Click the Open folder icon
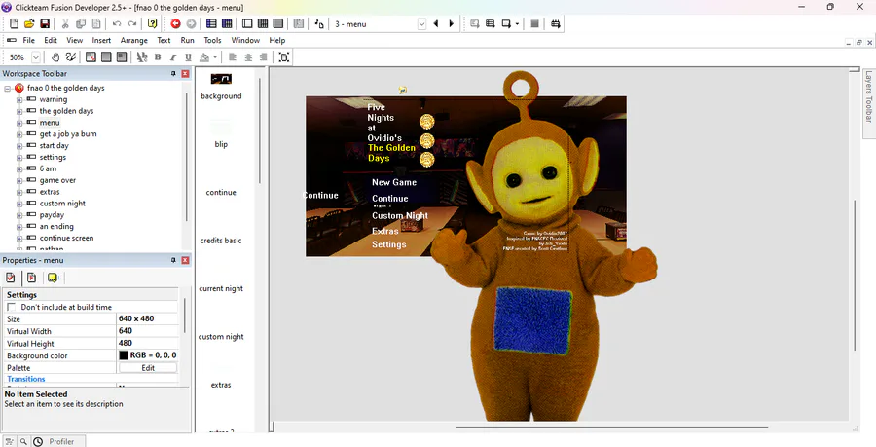Screen dimensions: 876x447 [x=29, y=23]
